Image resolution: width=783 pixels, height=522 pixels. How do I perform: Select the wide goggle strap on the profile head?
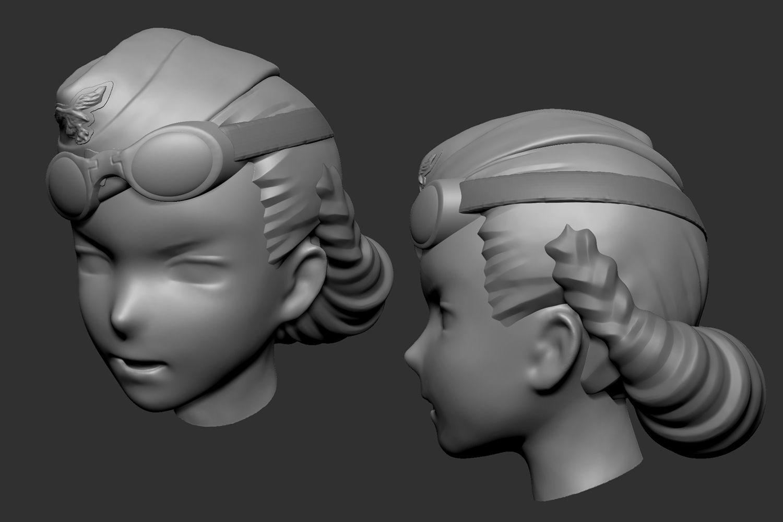point(574,201)
